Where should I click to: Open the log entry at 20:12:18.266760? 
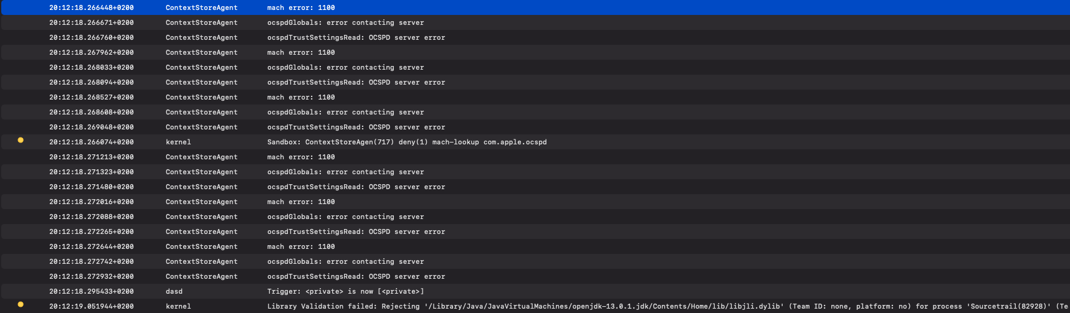tap(535, 37)
